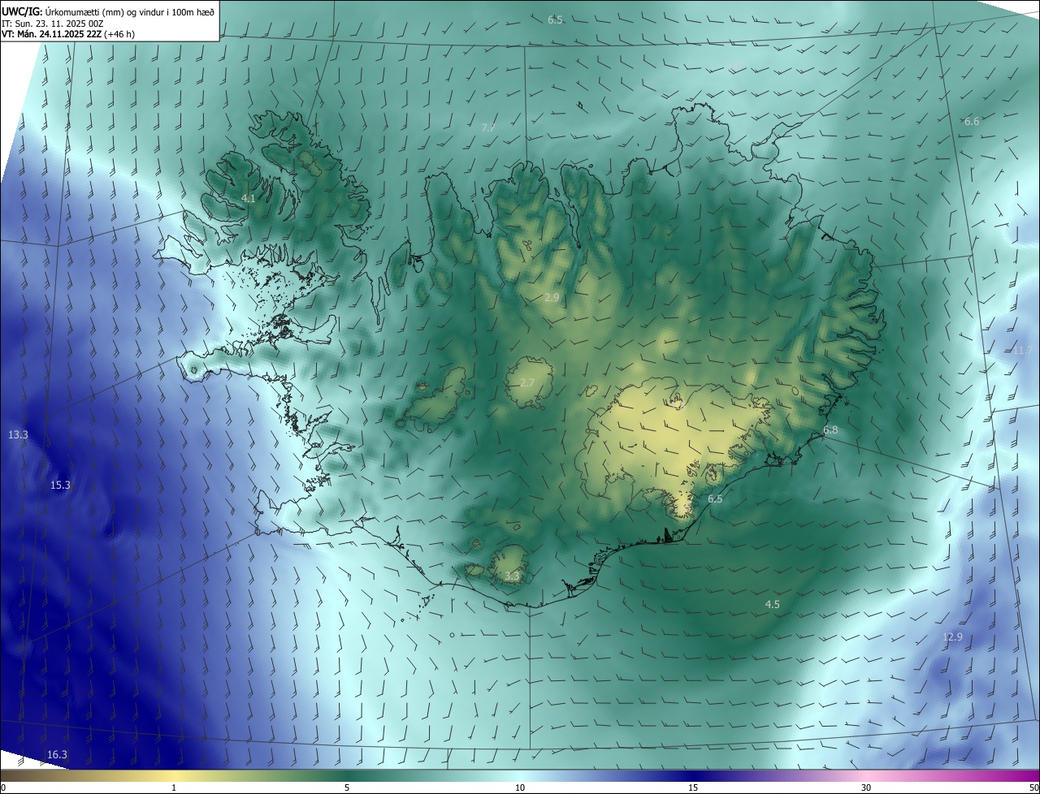The image size is (1040, 794).
Task: Click the 6.8 value on the east coast
Action: (830, 429)
